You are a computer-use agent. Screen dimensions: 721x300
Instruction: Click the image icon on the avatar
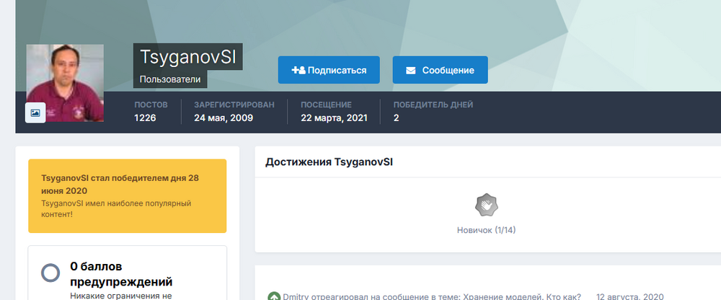coord(35,112)
